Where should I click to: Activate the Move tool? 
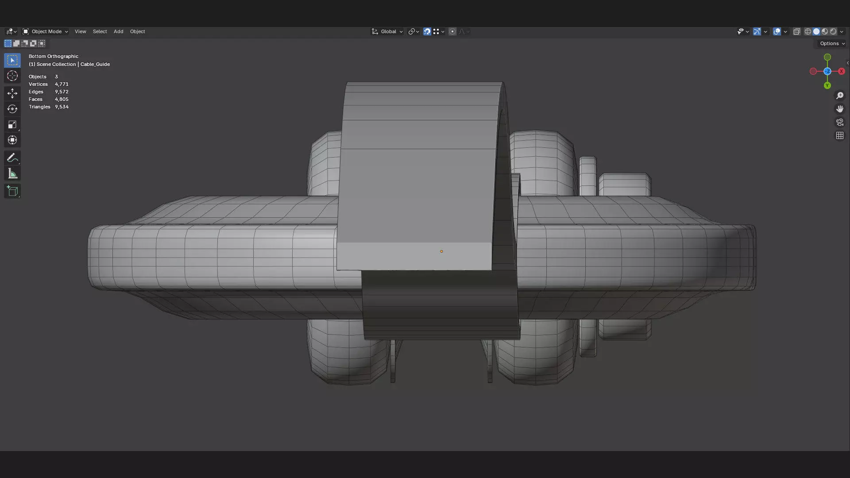12,93
